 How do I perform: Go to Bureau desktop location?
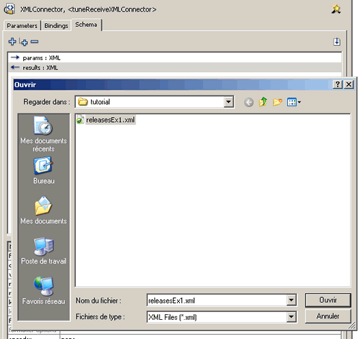pos(44,171)
